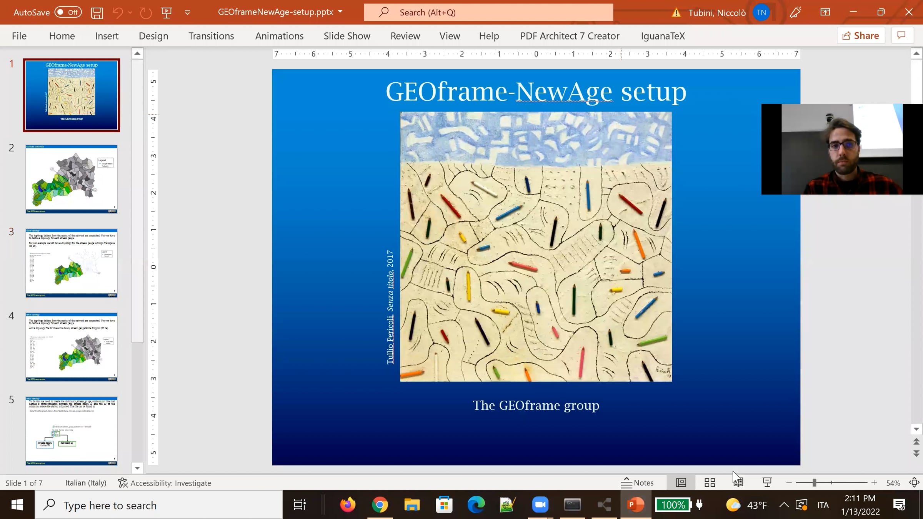
Task: Select the pencil artwork image on the slide
Action: [x=536, y=246]
